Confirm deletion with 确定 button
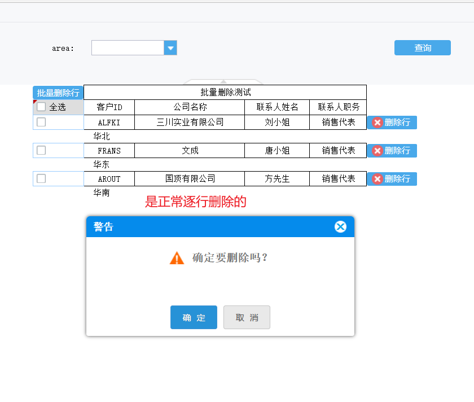Viewport: 474px width, 402px height. pos(194,317)
